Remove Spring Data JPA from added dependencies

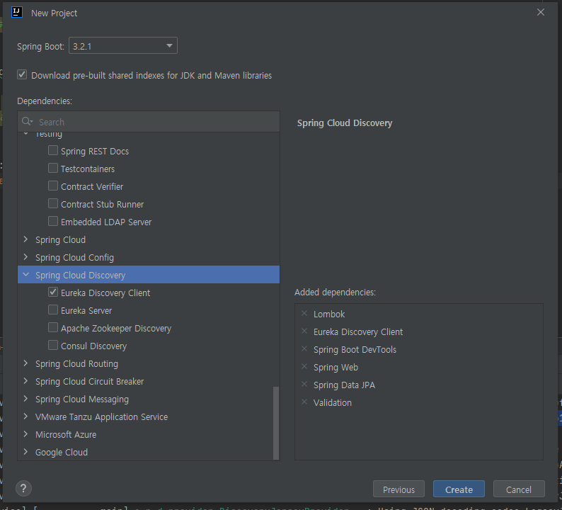coord(304,384)
